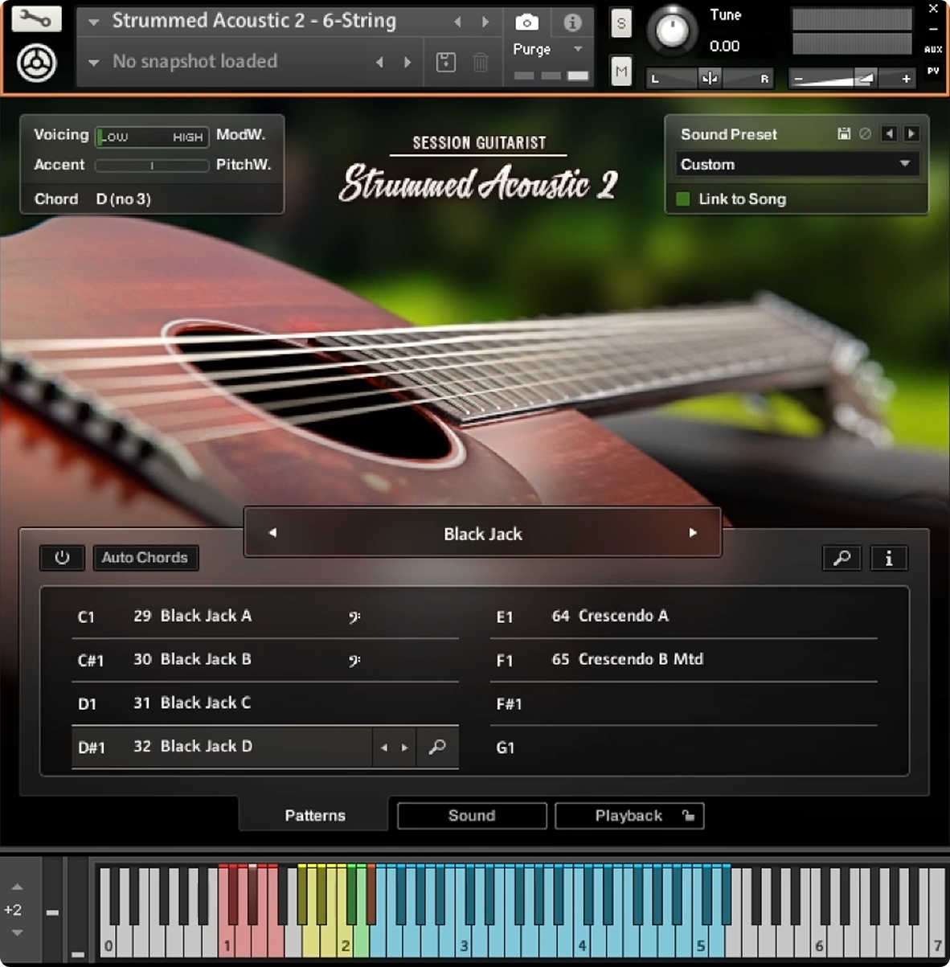Toggle the Solo S button

pos(620,24)
